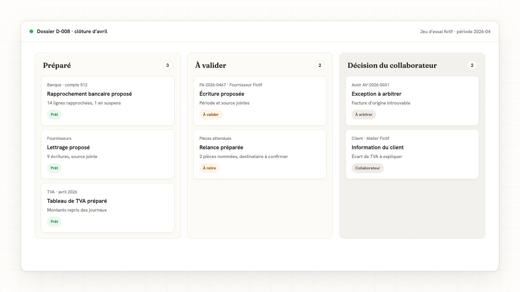The height and width of the screenshot is (292, 520).
Task: Select the 'Dossier D-008 · clôture d'avril' title
Action: (72, 31)
